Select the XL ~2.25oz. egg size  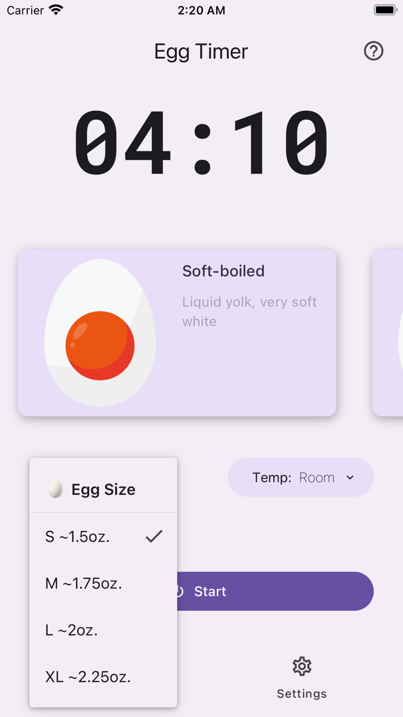pyautogui.click(x=88, y=677)
